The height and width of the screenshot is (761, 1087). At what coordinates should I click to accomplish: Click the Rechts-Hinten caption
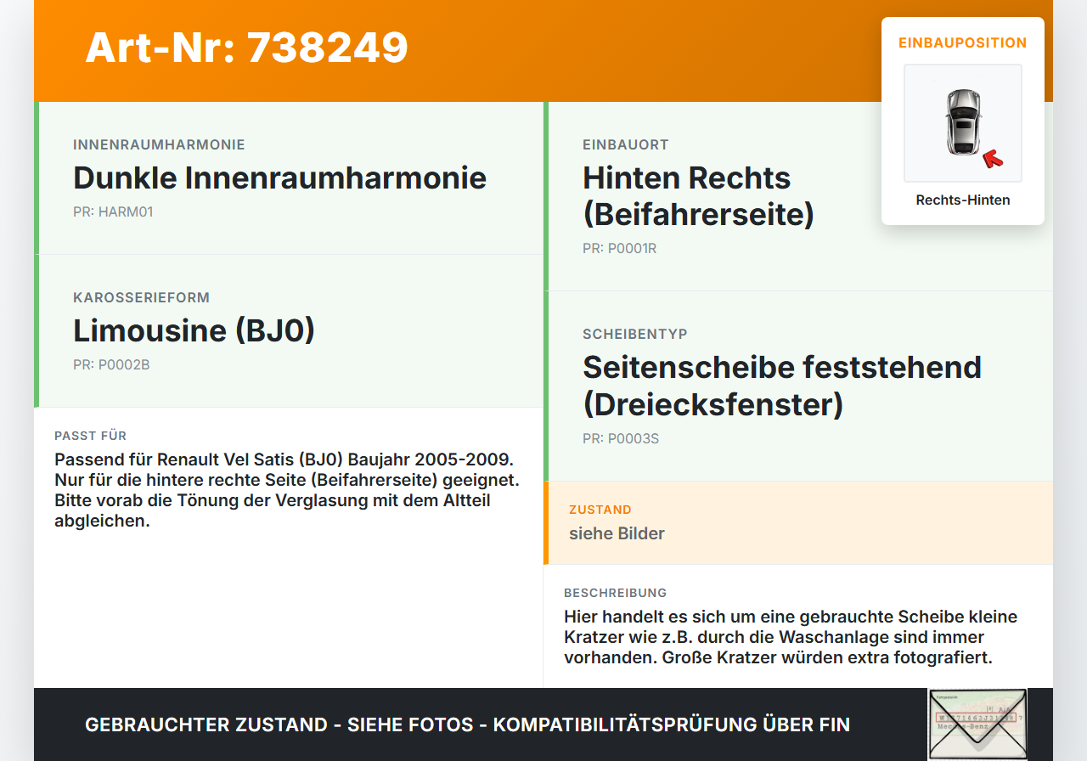pyautogui.click(x=963, y=200)
